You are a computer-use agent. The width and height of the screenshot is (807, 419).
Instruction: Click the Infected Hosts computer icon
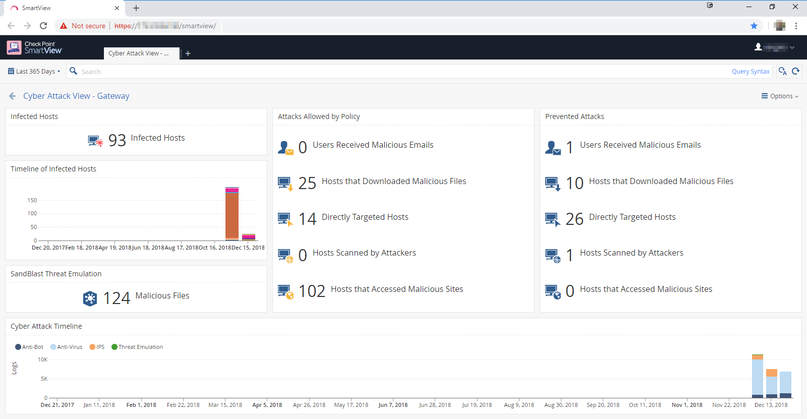click(95, 141)
